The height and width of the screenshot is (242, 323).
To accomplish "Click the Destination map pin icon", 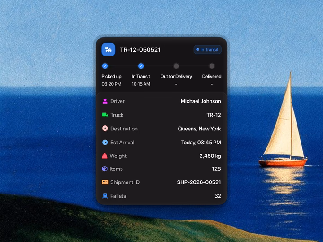I will (105, 129).
